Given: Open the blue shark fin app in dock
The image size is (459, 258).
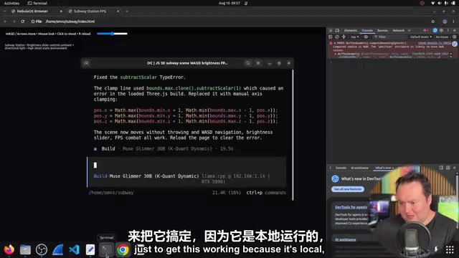Looking at the screenshot, I should 58,249.
